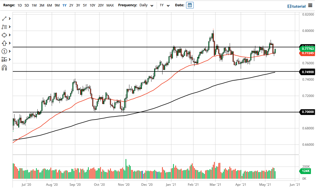Expand the measurement tool options arrow
The width and height of the screenshot is (316, 189).
pos(10,59)
